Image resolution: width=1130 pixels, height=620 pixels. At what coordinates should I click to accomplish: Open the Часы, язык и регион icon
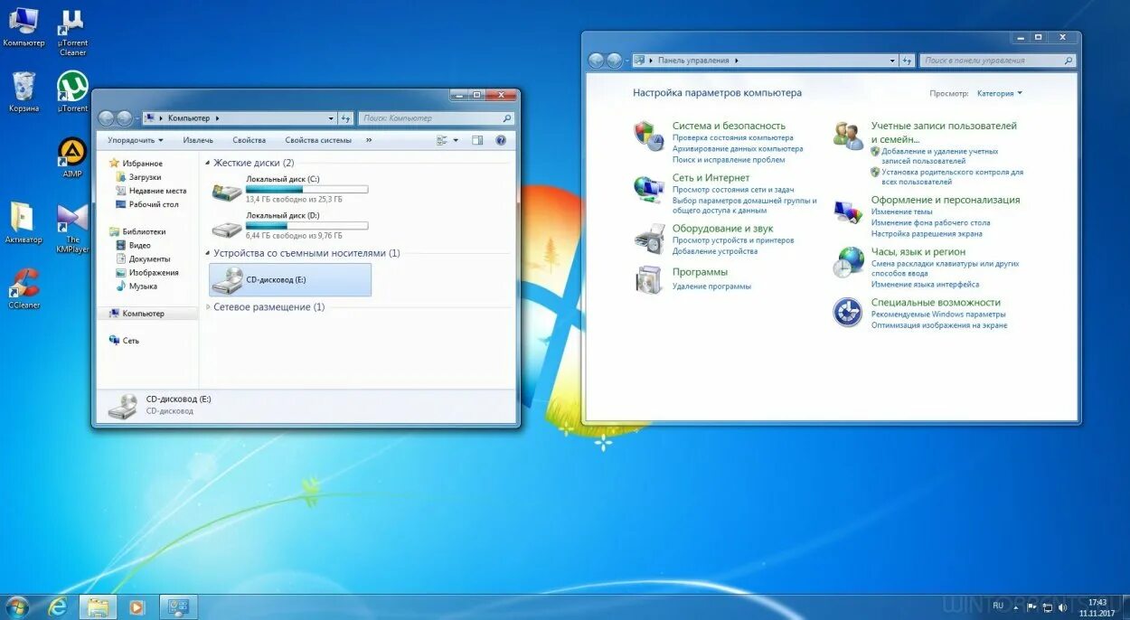coord(848,262)
